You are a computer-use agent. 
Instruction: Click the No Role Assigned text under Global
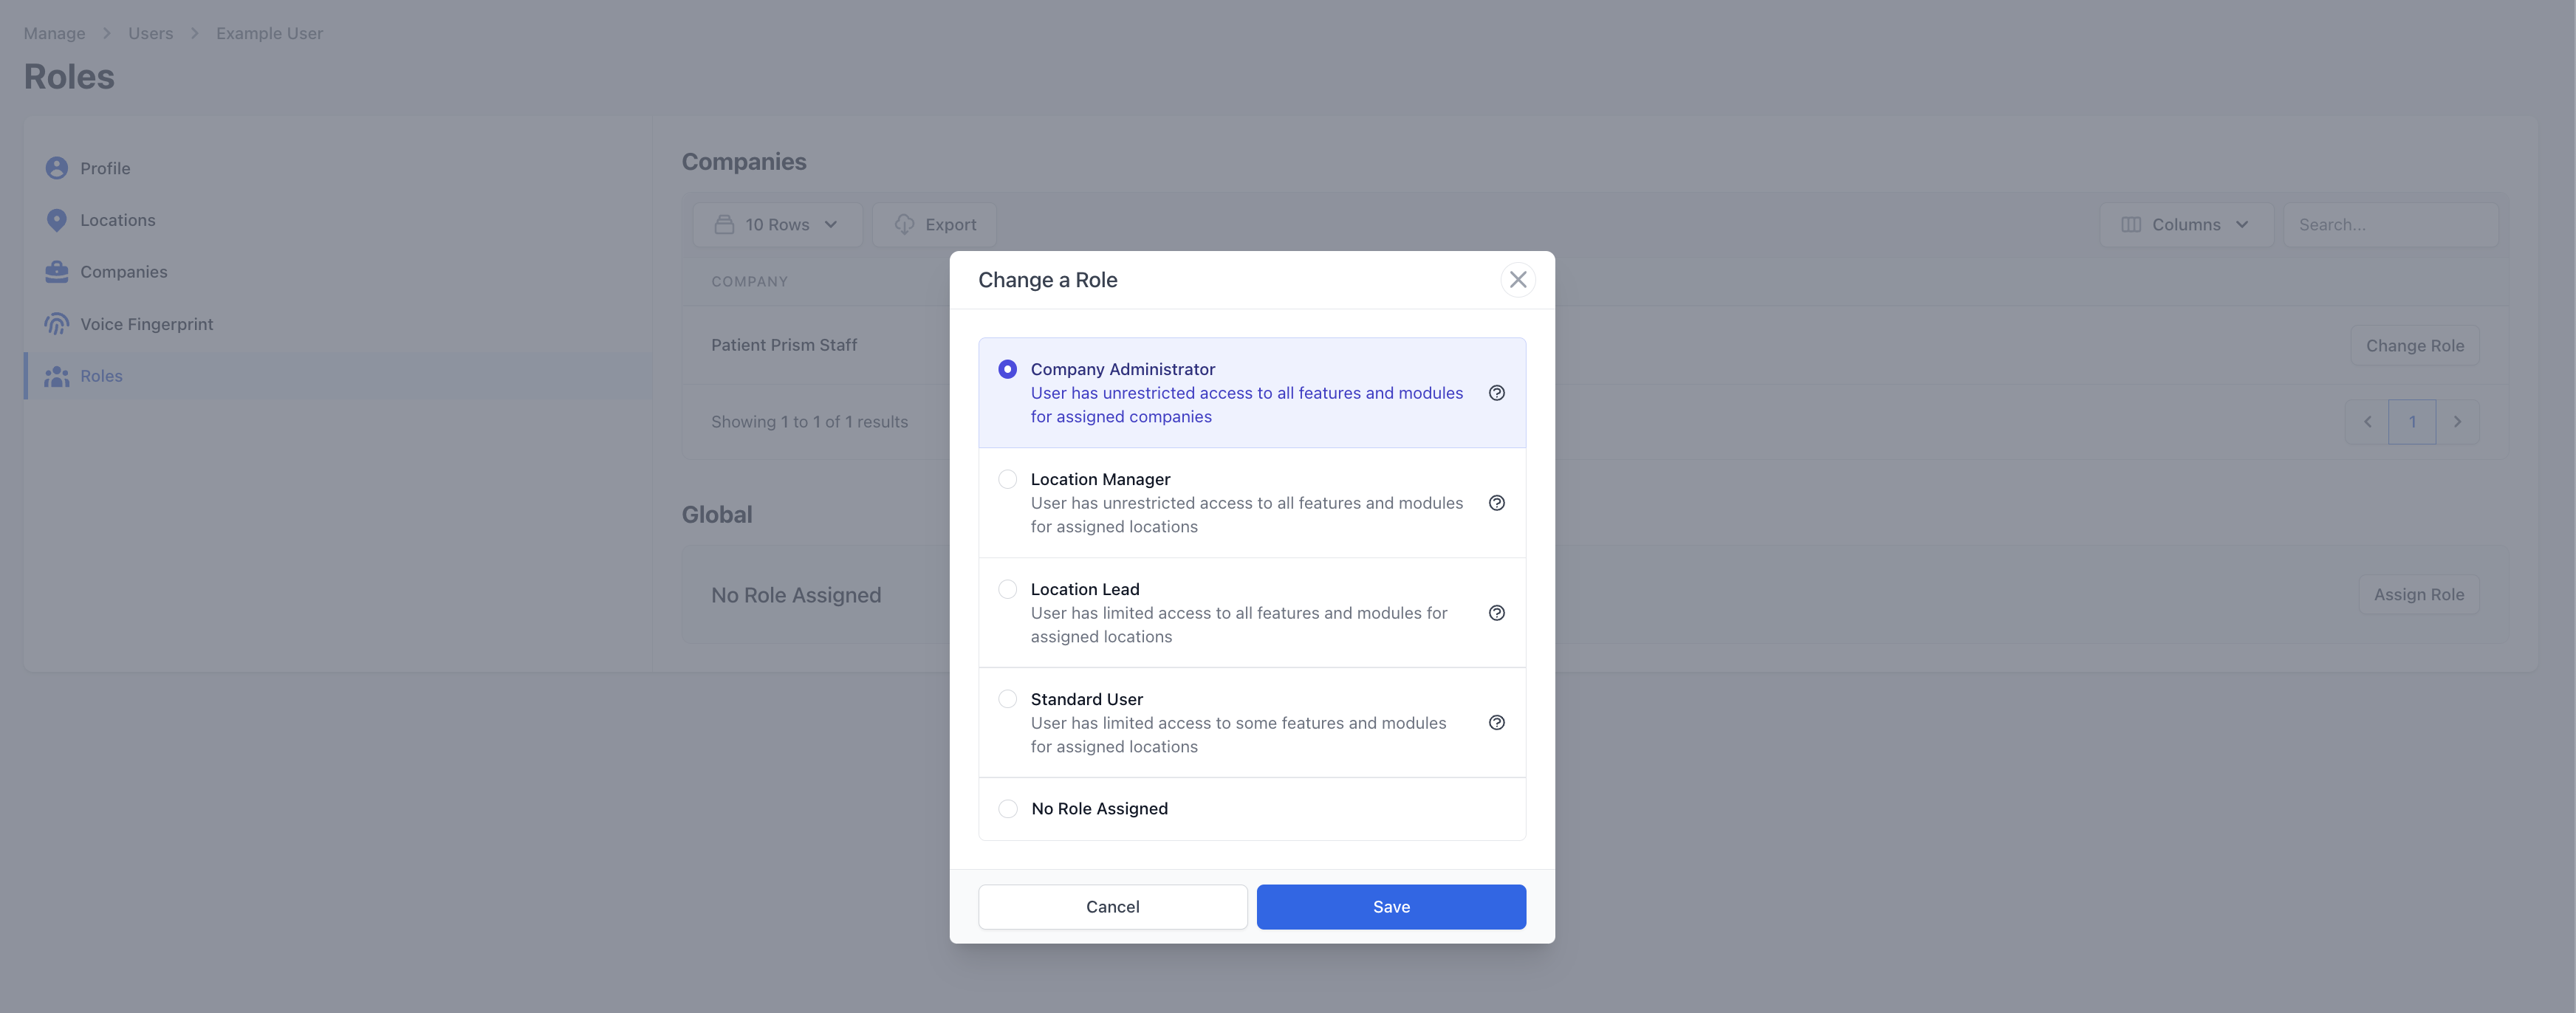[796, 595]
